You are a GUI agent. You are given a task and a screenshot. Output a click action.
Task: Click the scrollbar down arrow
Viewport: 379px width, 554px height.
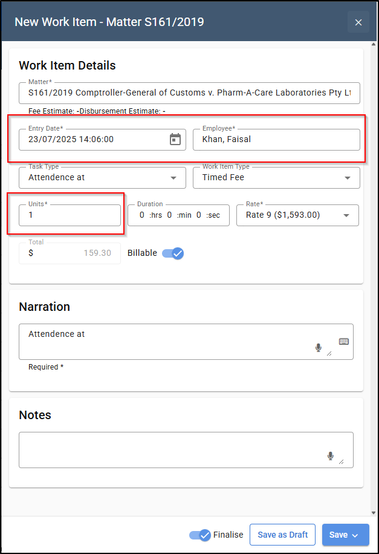[x=374, y=513]
